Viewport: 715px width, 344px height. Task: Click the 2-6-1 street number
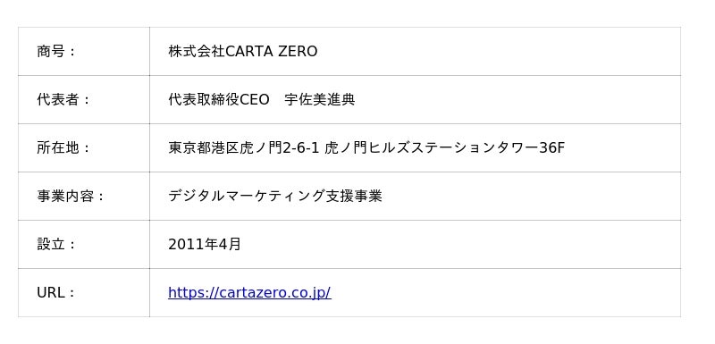tap(301, 148)
